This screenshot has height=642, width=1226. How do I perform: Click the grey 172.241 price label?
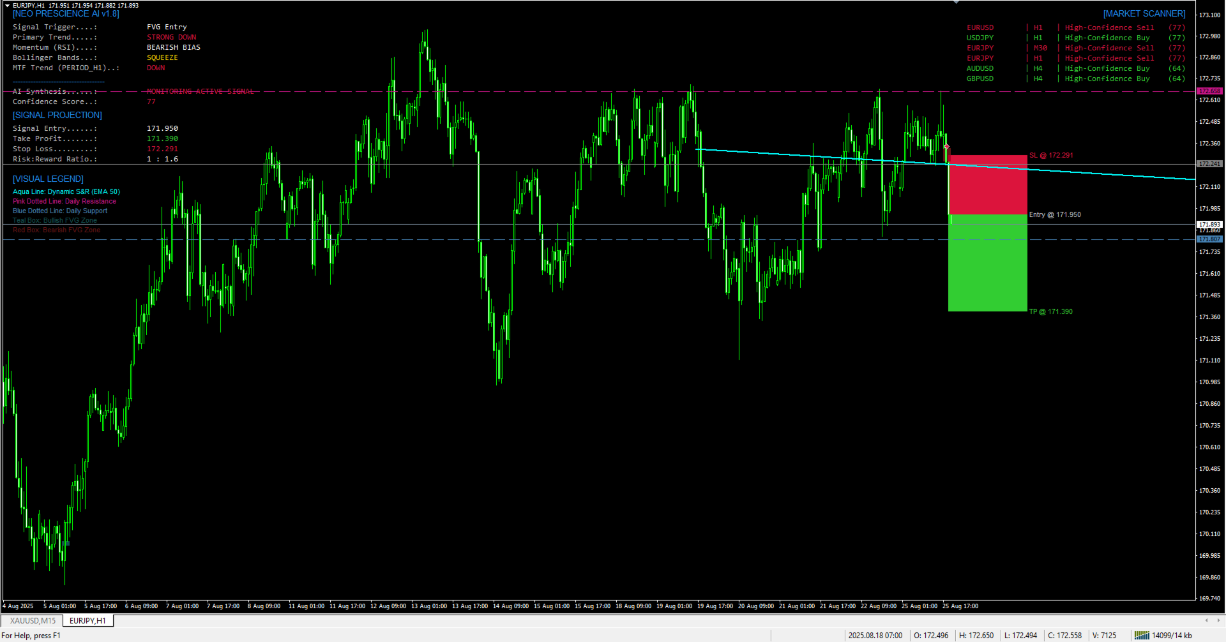(x=1209, y=164)
